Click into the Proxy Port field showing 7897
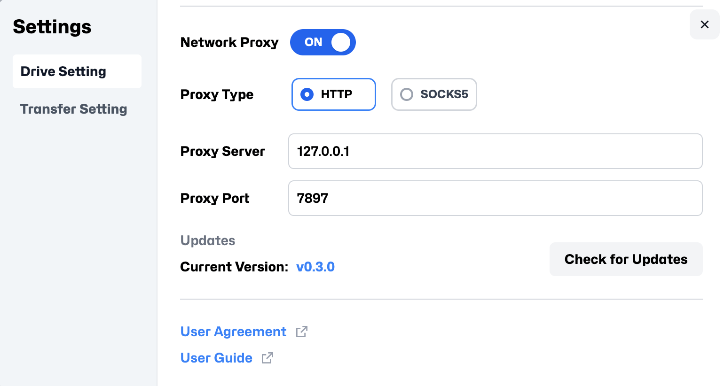The image size is (724, 386). point(495,198)
